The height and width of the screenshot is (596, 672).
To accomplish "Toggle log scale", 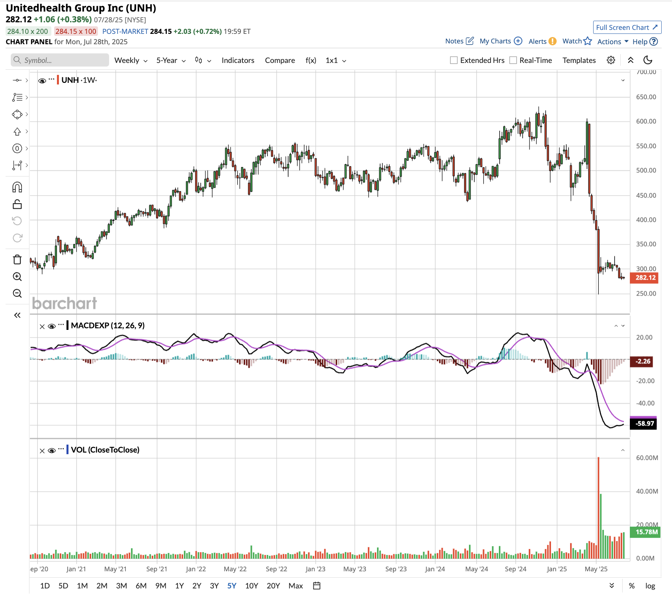I will [x=650, y=586].
